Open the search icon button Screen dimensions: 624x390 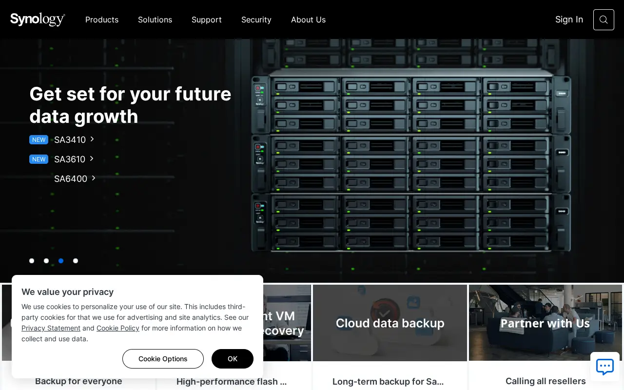click(604, 19)
